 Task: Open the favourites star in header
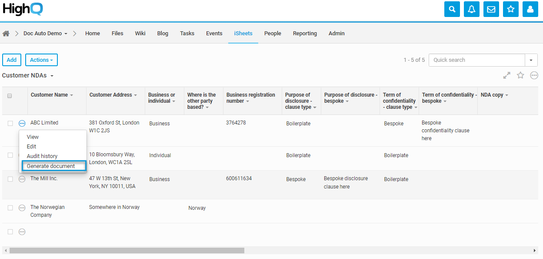click(511, 9)
